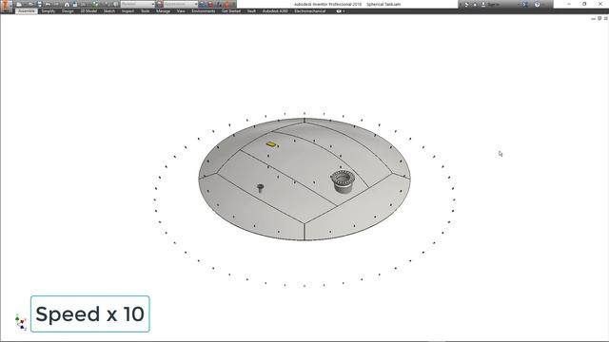Minimize the document window inside Inventor
The image size is (609, 342).
pos(593,18)
